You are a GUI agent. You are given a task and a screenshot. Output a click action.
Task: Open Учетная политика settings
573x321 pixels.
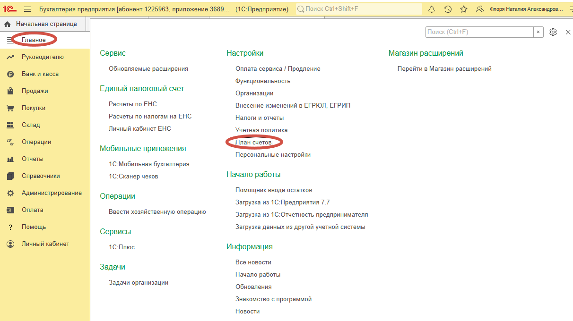click(x=261, y=130)
